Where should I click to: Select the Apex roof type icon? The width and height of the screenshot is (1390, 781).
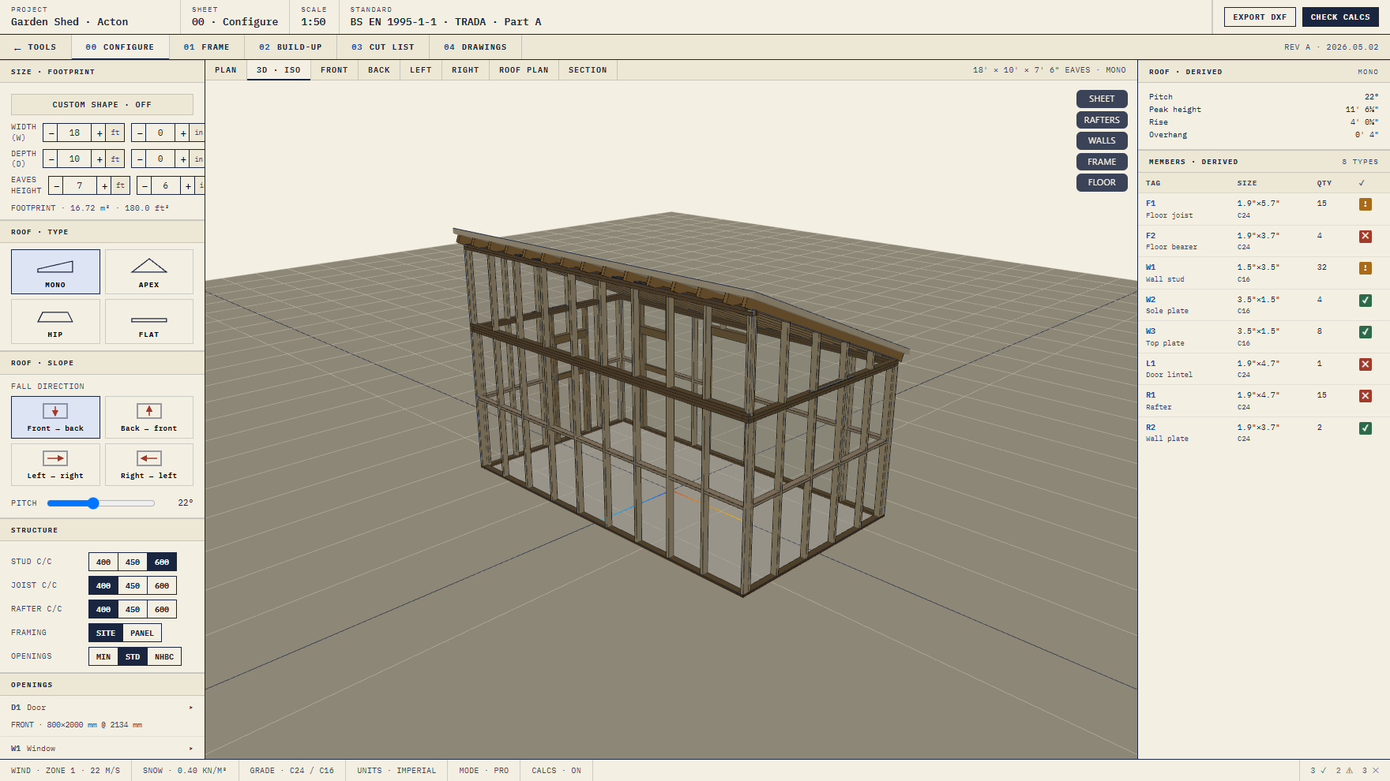pyautogui.click(x=148, y=271)
